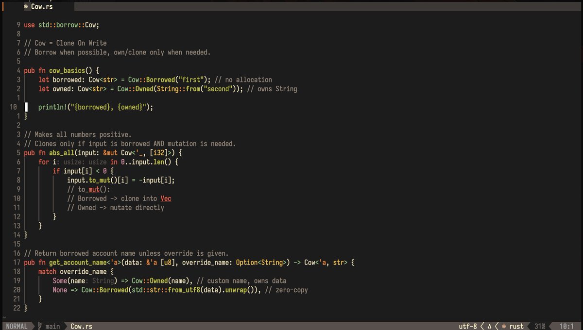This screenshot has height=330, width=583.
Task: Click the 'Clones only if input is borrowed' comment
Action: (130, 144)
